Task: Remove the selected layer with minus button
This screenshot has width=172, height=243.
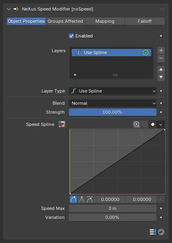Action: pos(161,58)
